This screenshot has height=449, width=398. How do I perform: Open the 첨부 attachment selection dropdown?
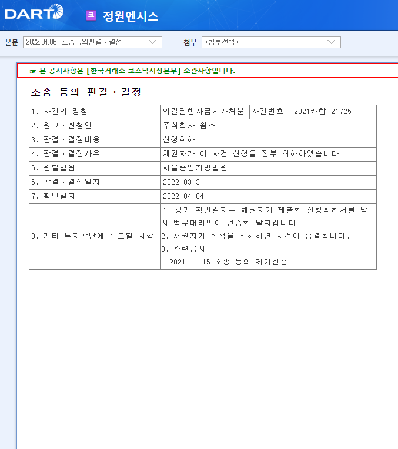point(271,42)
